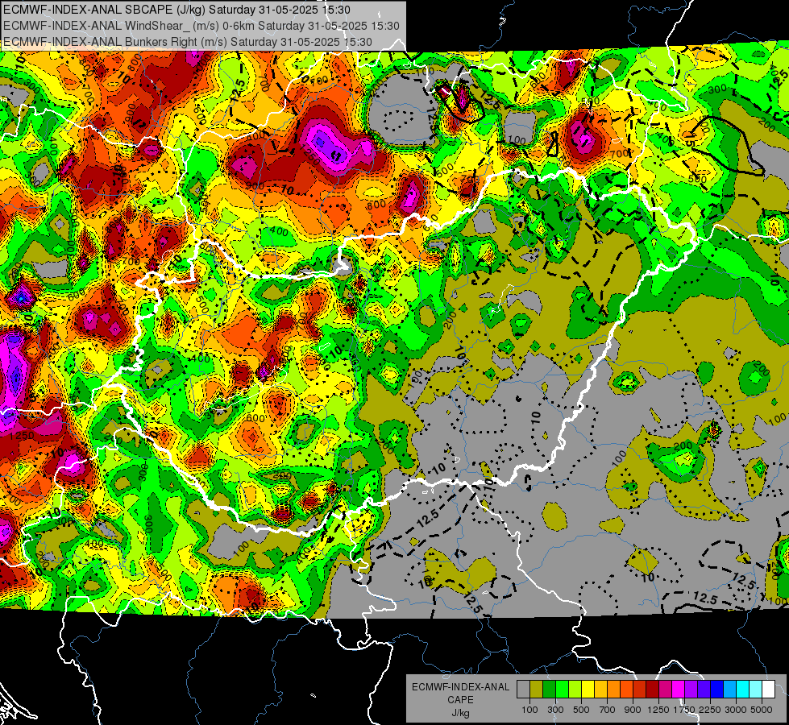This screenshot has width=789, height=725.
Task: Click the legend label 2250
Action: tap(711, 710)
